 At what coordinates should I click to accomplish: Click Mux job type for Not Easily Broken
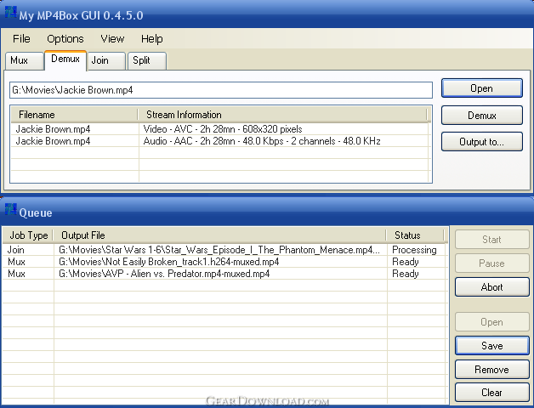(x=16, y=262)
